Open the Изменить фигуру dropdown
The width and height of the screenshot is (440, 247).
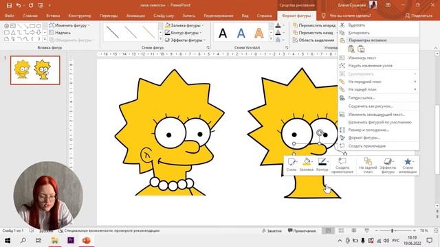pos(69,25)
